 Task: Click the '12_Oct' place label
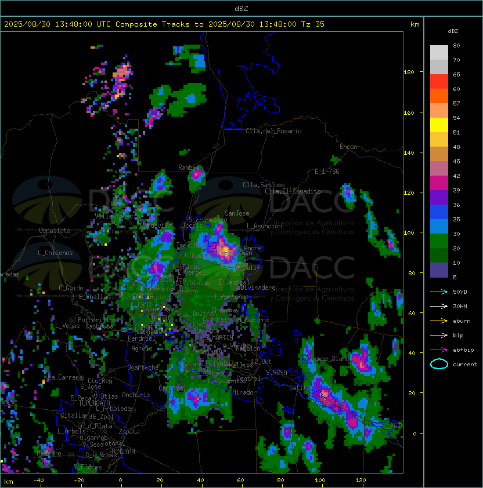coord(261,362)
